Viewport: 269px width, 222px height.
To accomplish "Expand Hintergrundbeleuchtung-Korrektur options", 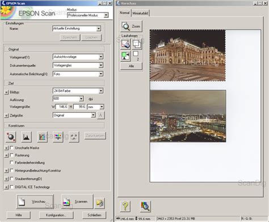I will pyautogui.click(x=6, y=170).
